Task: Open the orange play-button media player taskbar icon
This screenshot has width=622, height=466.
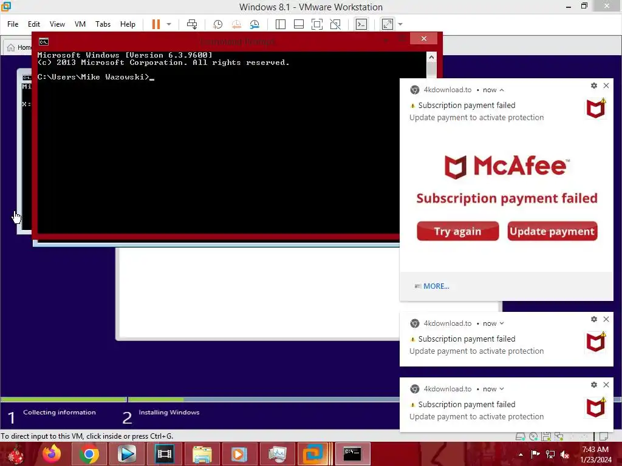Action: [x=239, y=454]
